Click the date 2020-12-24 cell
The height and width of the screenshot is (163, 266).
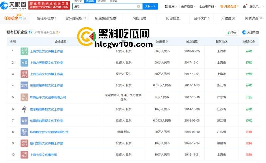click(192, 143)
